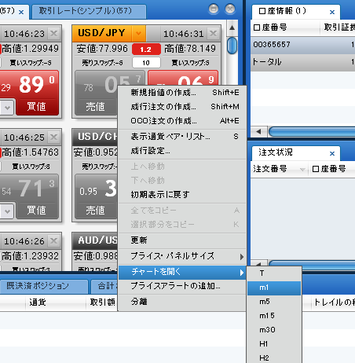Click the USD/JPY lot size field showing 10

[146, 63]
